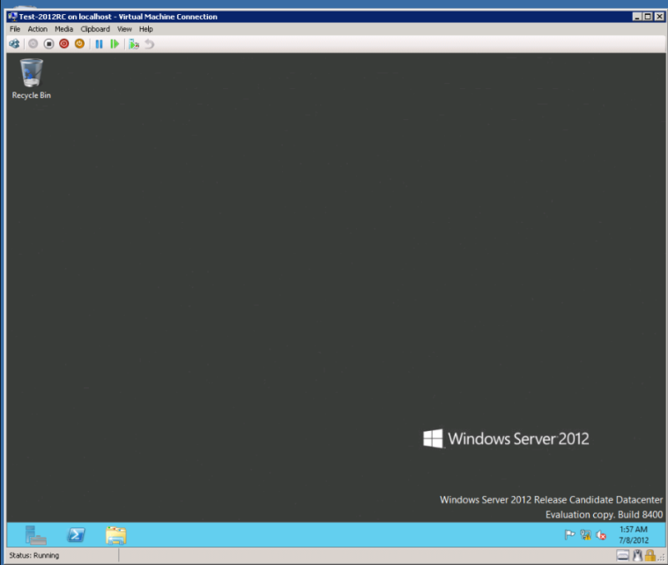Click the Ctrl+Alt+Del toolbar icon

14,44
